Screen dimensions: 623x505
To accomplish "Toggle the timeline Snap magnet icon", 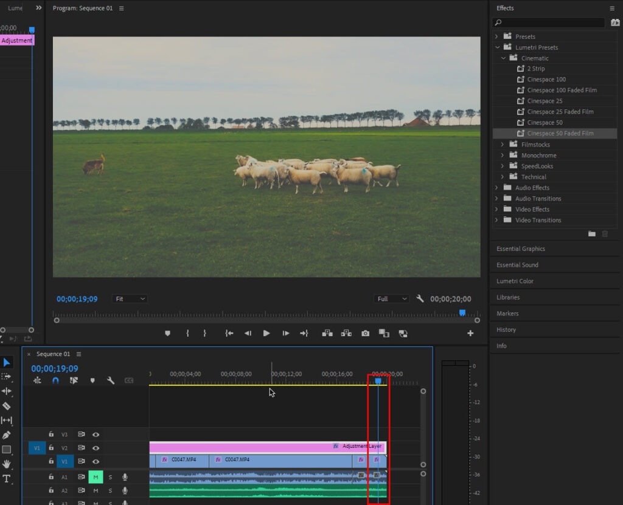I will [x=55, y=380].
